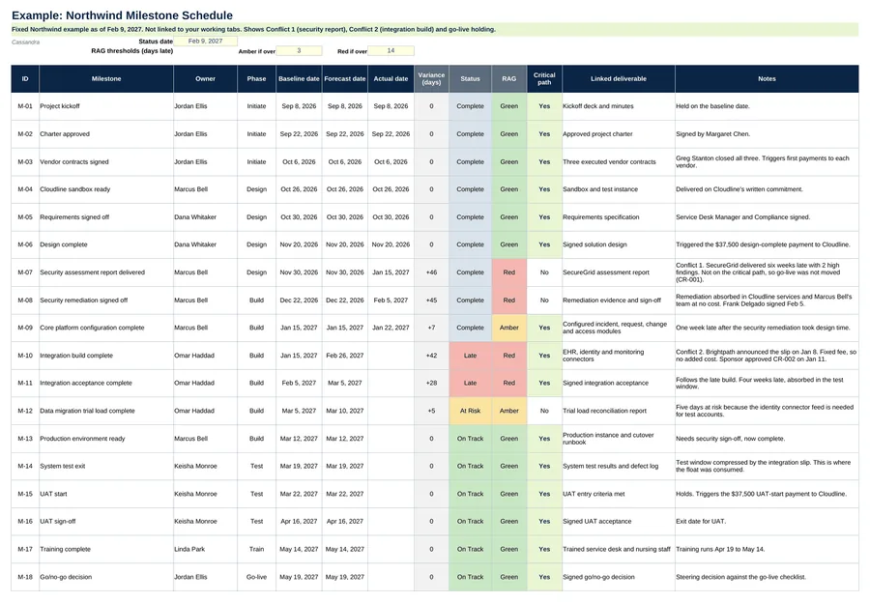The height and width of the screenshot is (602, 870).
Task: Select actual date Feb 5, 2027
Action: 391,300
